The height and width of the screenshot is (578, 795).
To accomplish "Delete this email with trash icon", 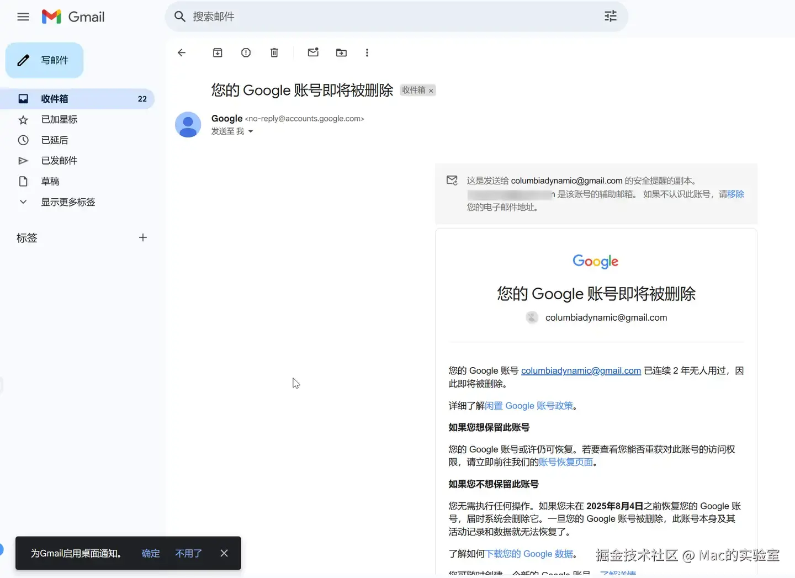I will coord(274,52).
